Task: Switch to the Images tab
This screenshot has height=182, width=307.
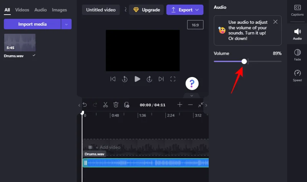Action: [x=59, y=10]
